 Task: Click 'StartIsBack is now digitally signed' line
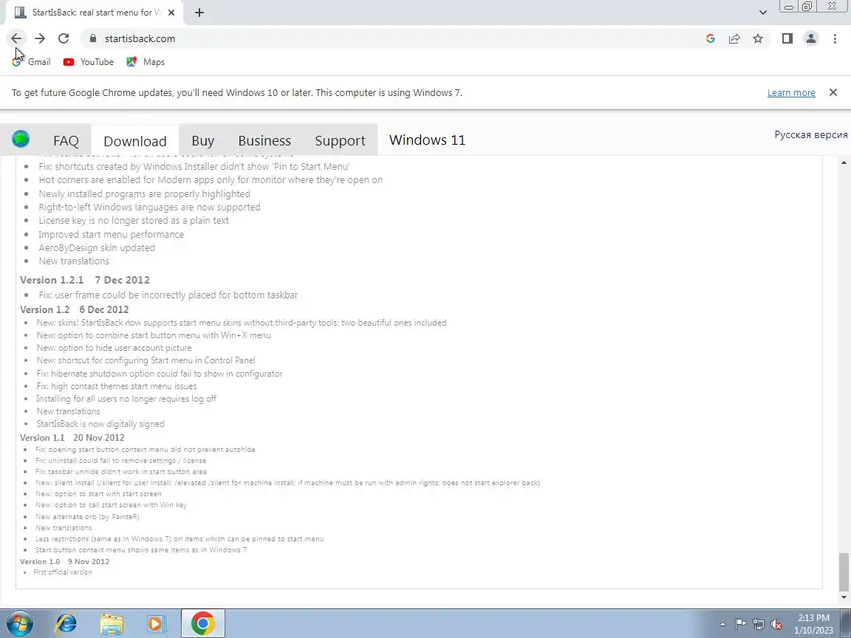[x=100, y=425]
